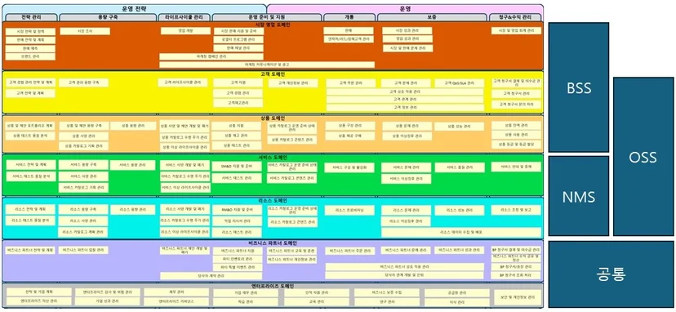Click the 당사자 계약 관리 bar
The width and height of the screenshot is (676, 312).
211,276
